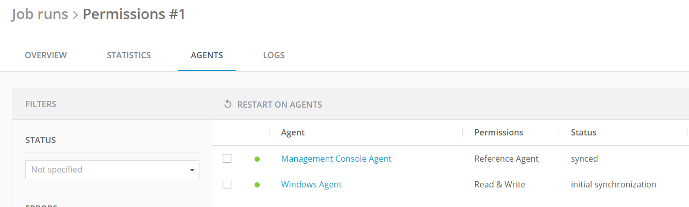The height and width of the screenshot is (207, 689).
Task: Click the Permissions column header
Action: pyautogui.click(x=498, y=132)
